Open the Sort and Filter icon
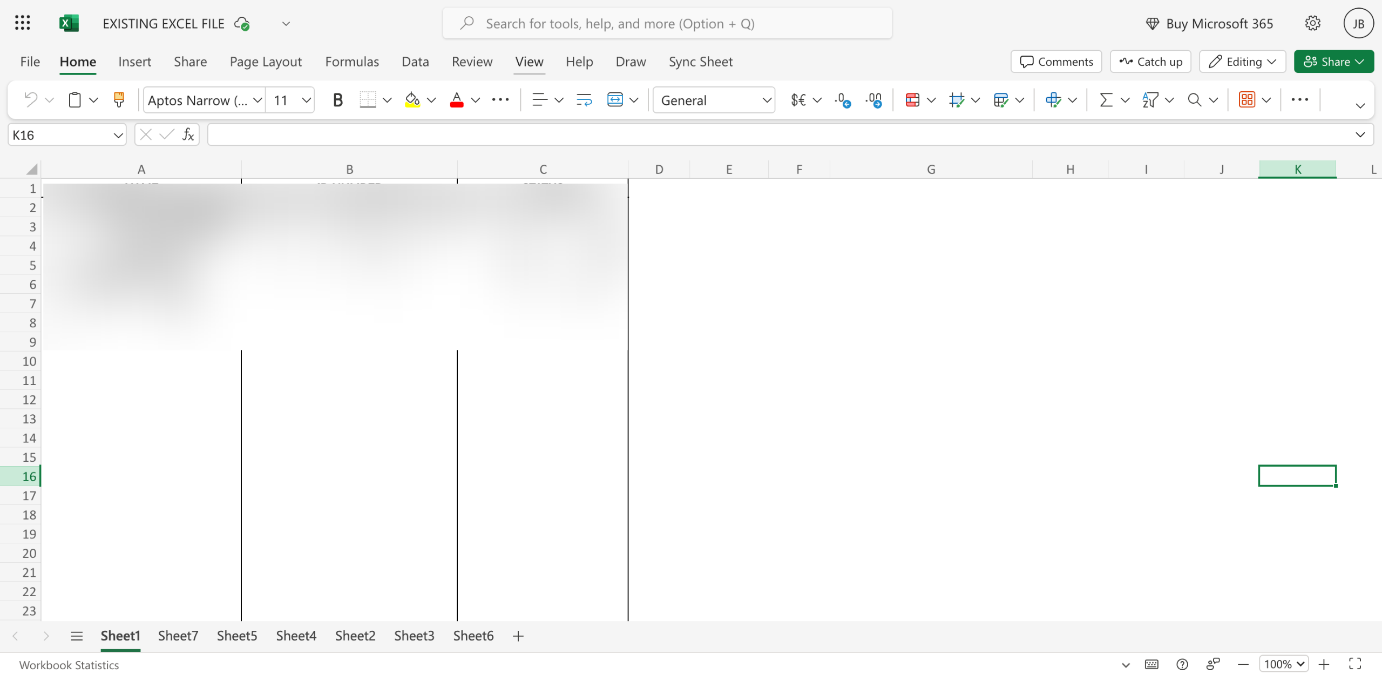 pos(1150,100)
